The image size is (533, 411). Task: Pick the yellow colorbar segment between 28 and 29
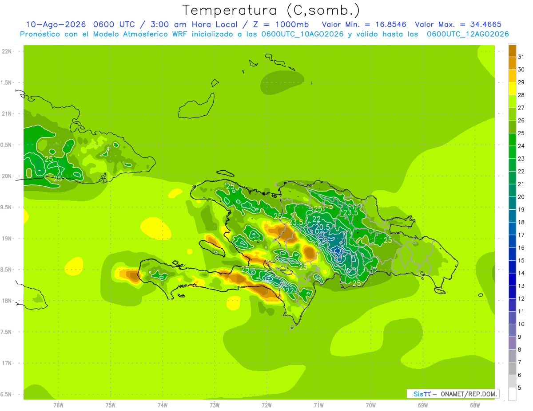click(x=512, y=89)
